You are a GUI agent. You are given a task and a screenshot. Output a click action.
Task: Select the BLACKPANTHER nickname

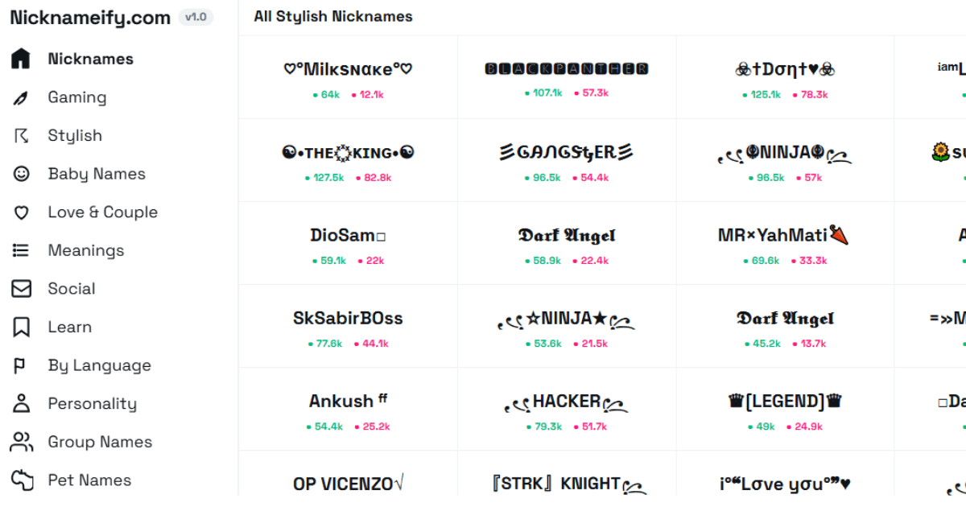(x=567, y=69)
